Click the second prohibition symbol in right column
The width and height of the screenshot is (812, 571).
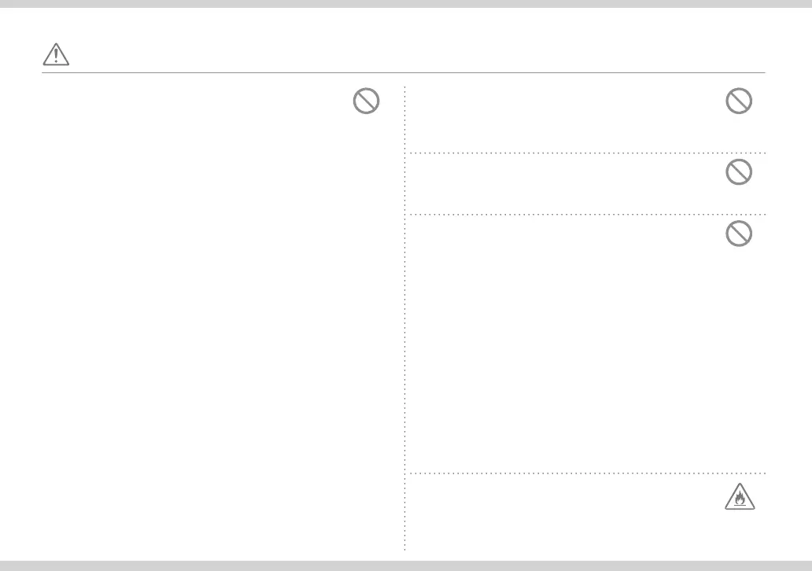(739, 172)
